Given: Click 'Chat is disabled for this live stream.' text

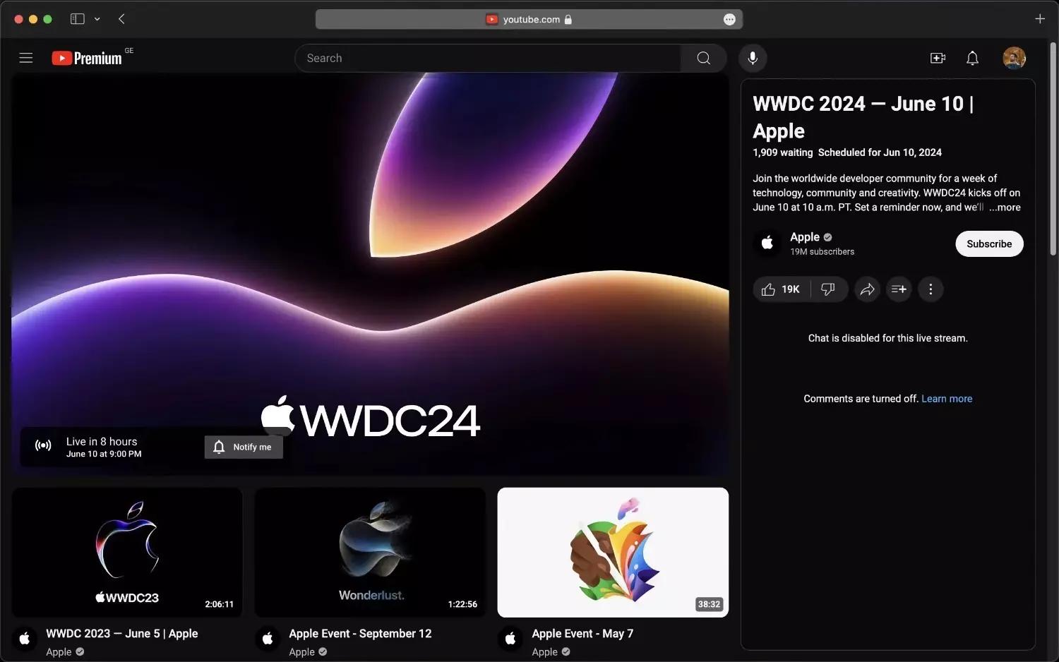Looking at the screenshot, I should (887, 338).
